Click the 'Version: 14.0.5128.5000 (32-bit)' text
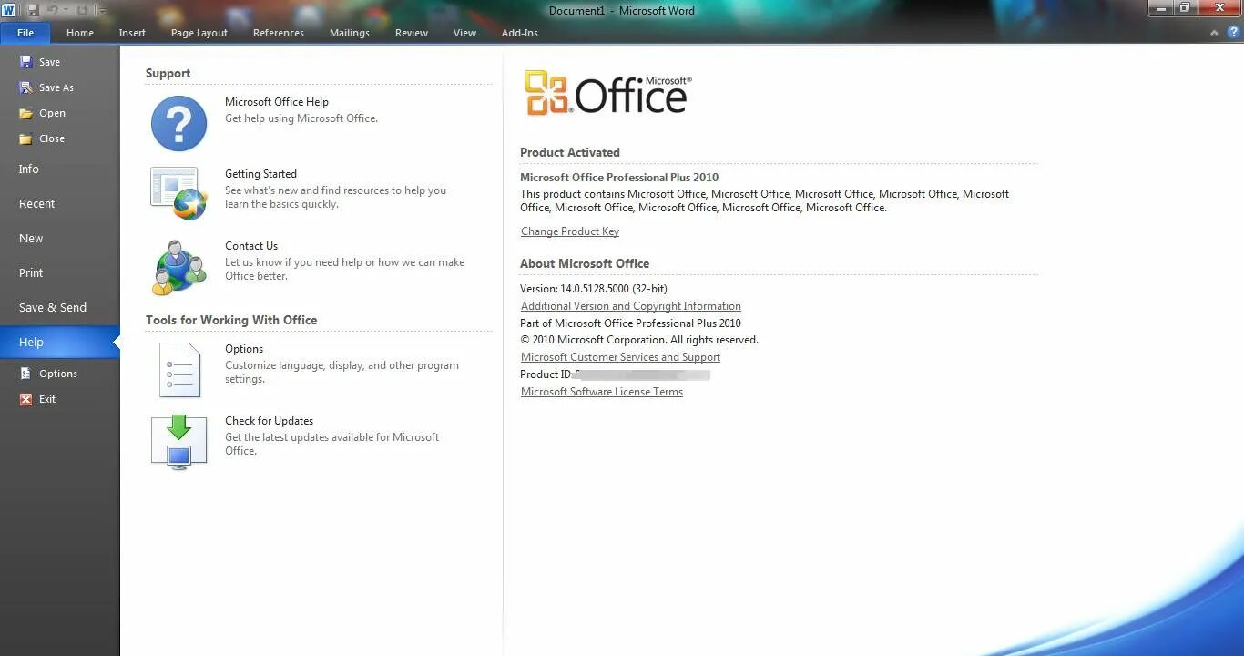 click(x=594, y=289)
